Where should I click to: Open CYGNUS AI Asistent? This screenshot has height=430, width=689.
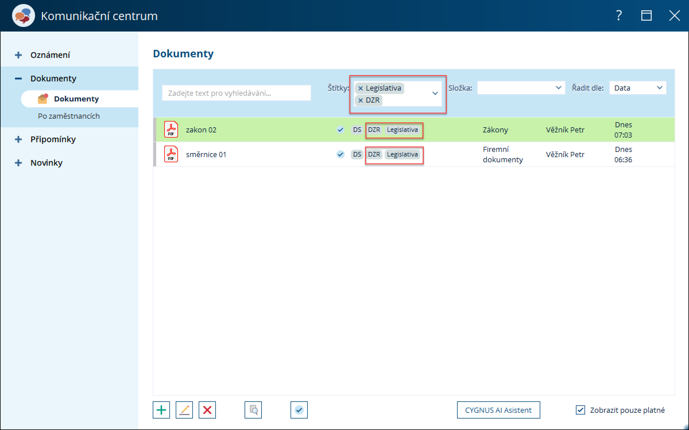pos(498,410)
